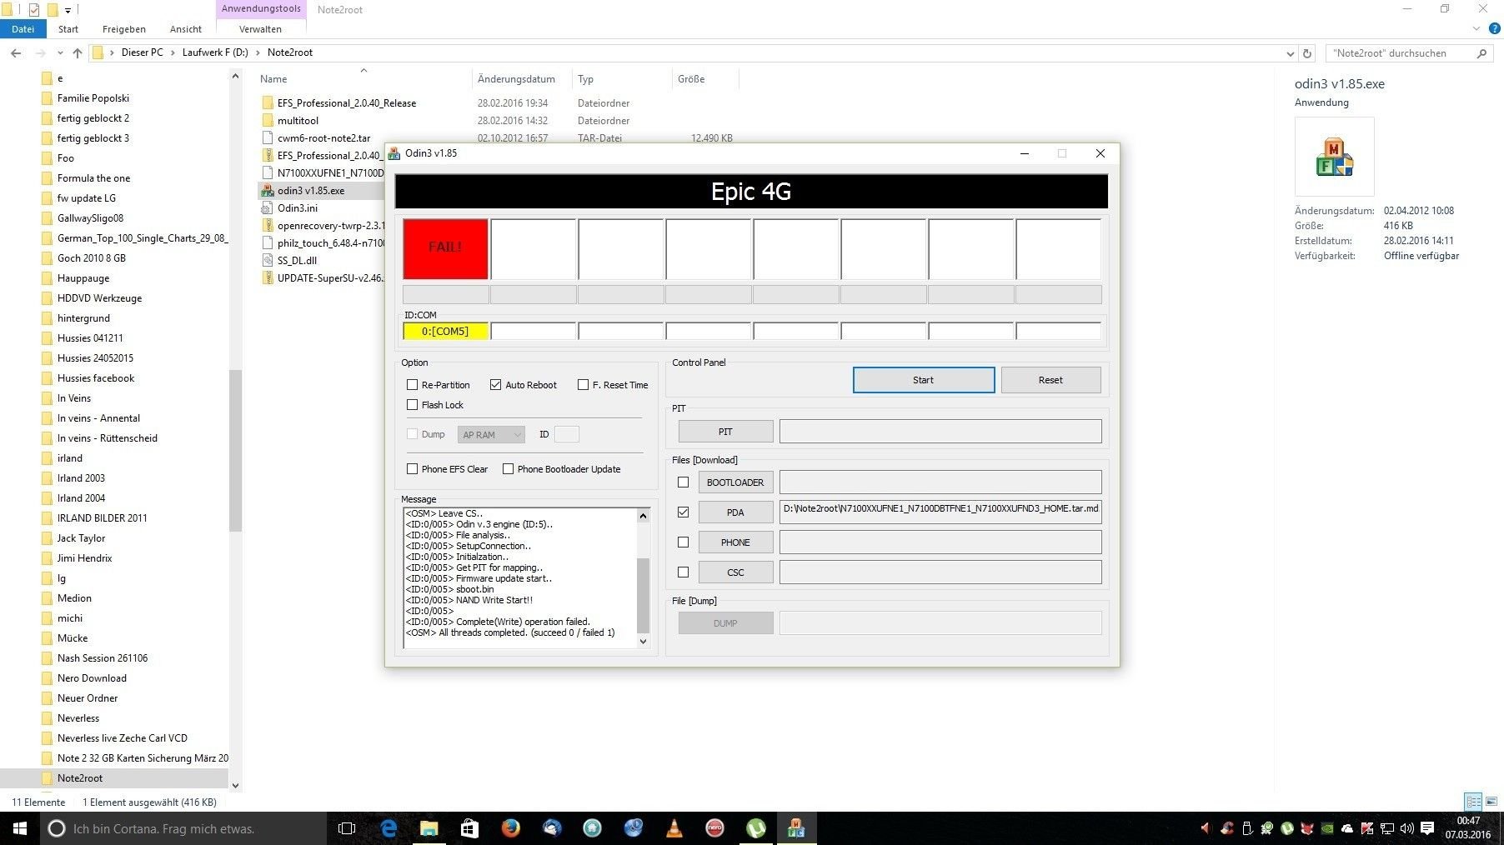Uncheck the Auto Reboot option
The image size is (1504, 845).
(495, 385)
